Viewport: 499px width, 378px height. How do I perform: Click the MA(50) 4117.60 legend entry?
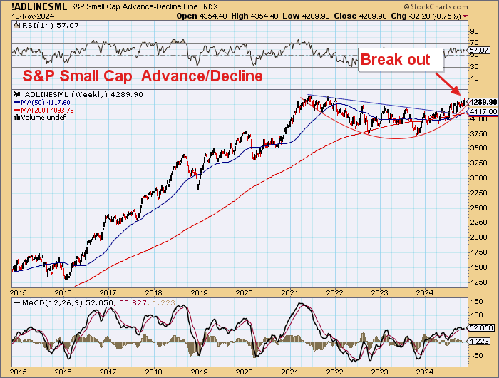45,103
